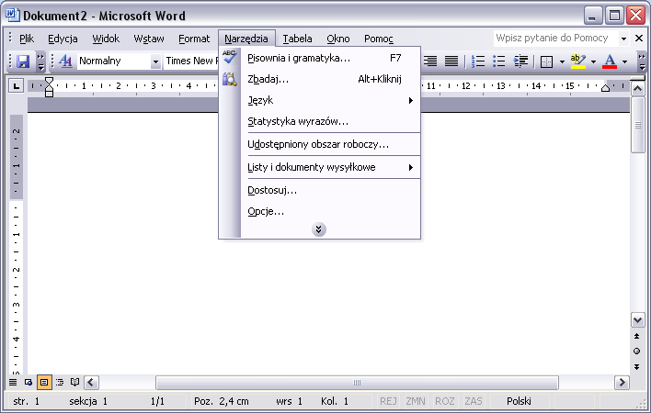The width and height of the screenshot is (651, 413).
Task: Click in the Help question field
Action: [x=555, y=39]
